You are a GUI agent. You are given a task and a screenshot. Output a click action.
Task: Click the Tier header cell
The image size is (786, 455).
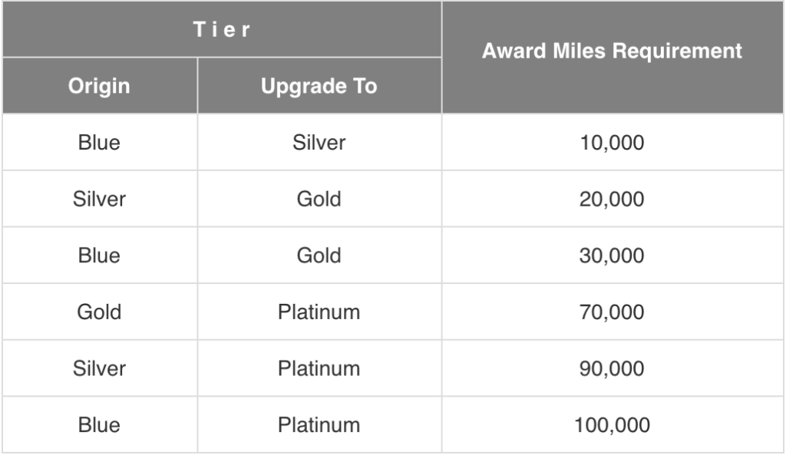coord(222,29)
